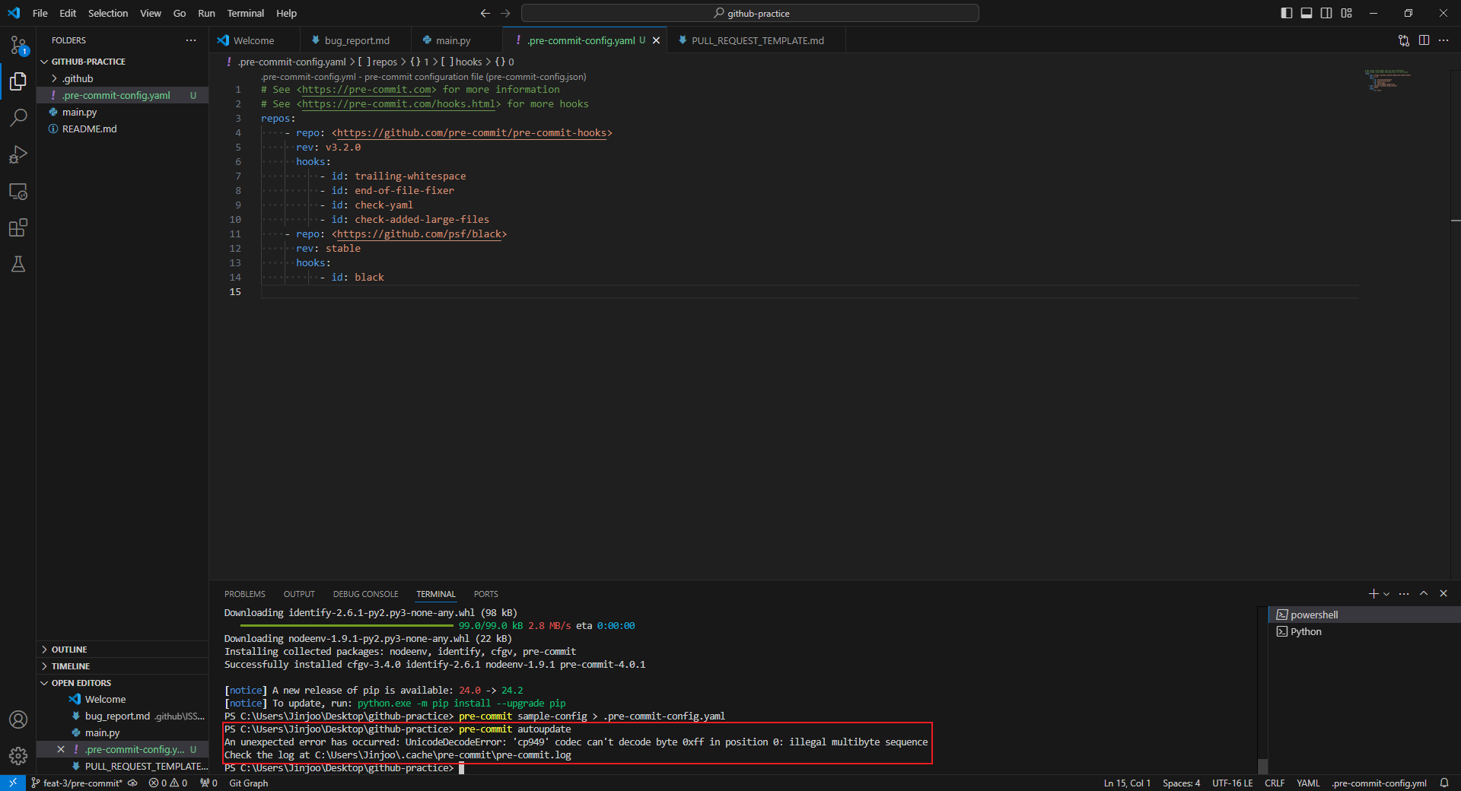Collapse the GITHUB-PRACTICE folder section
The height and width of the screenshot is (791, 1461).
(123, 62)
